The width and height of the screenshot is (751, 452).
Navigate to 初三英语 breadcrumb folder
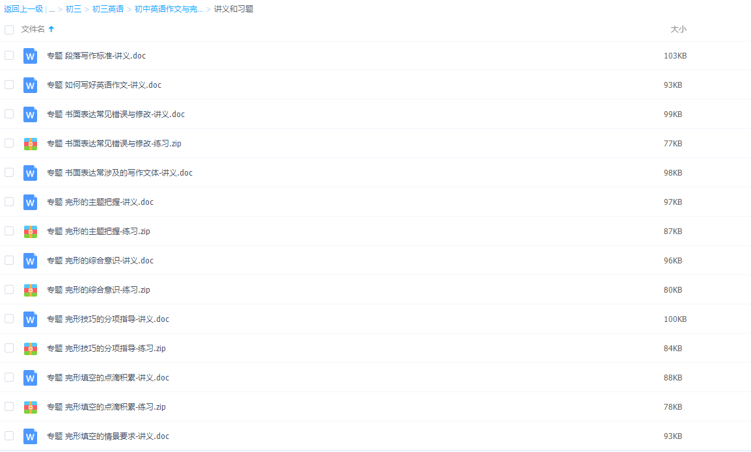[108, 9]
